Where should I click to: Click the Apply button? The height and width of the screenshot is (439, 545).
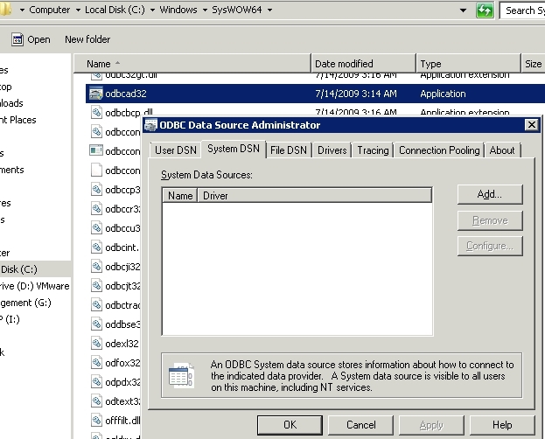pos(431,425)
